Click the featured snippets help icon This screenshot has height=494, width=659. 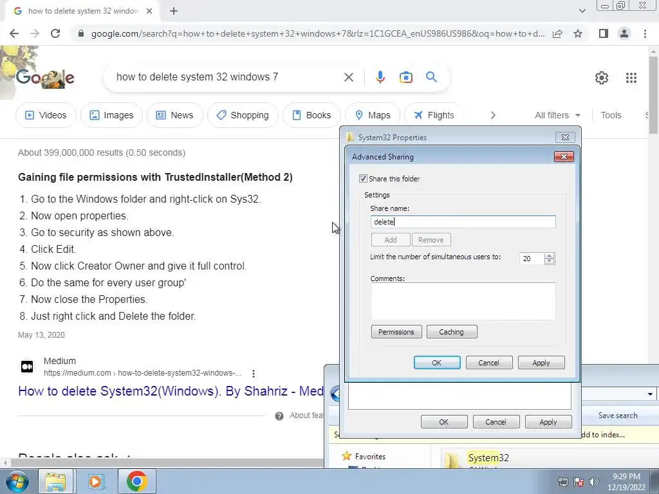279,416
